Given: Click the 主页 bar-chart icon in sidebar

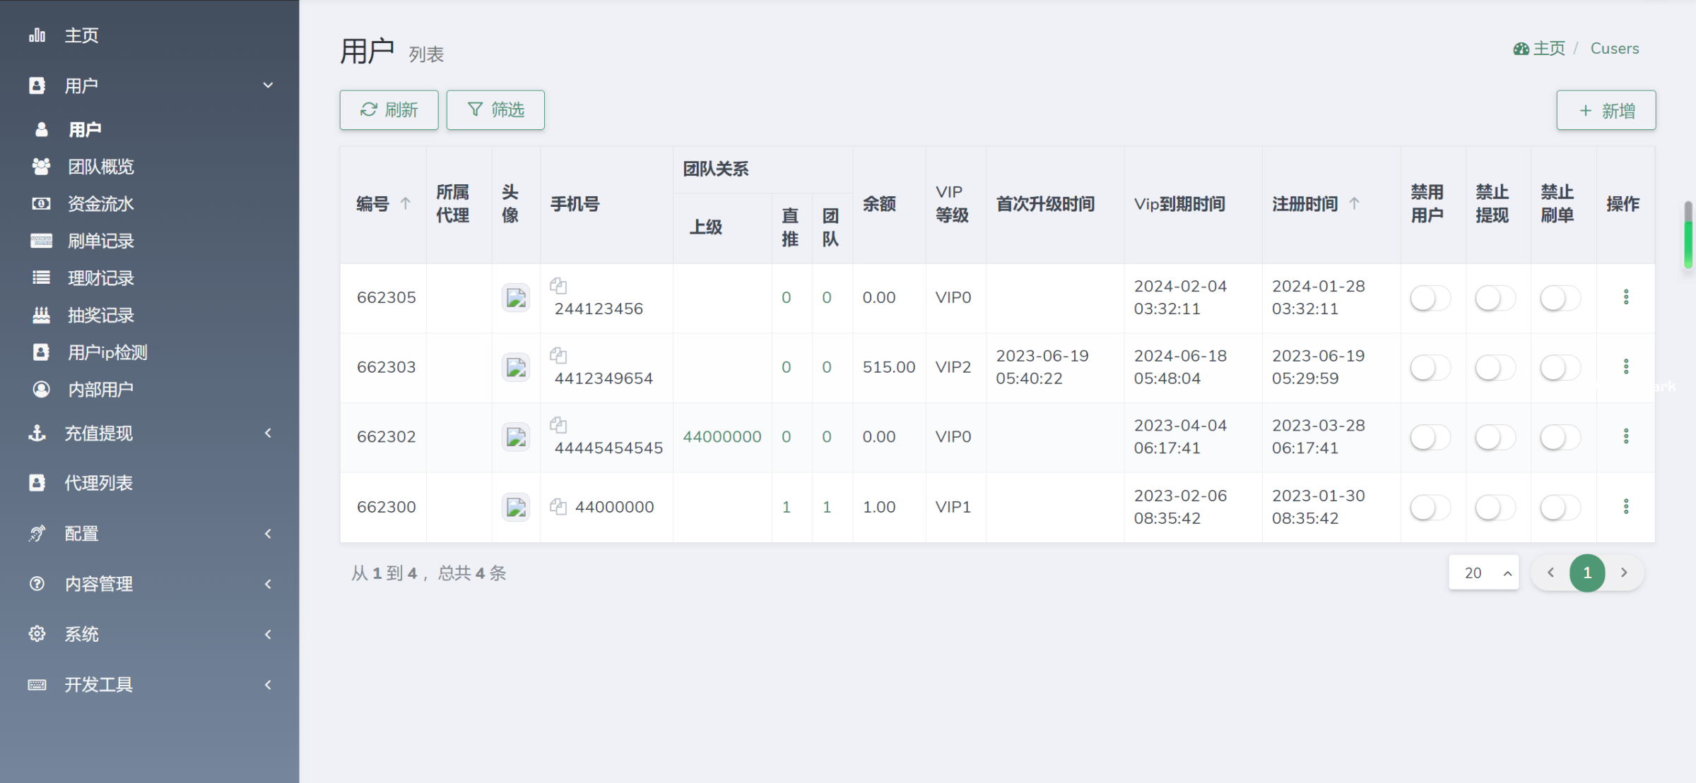Looking at the screenshot, I should [37, 35].
